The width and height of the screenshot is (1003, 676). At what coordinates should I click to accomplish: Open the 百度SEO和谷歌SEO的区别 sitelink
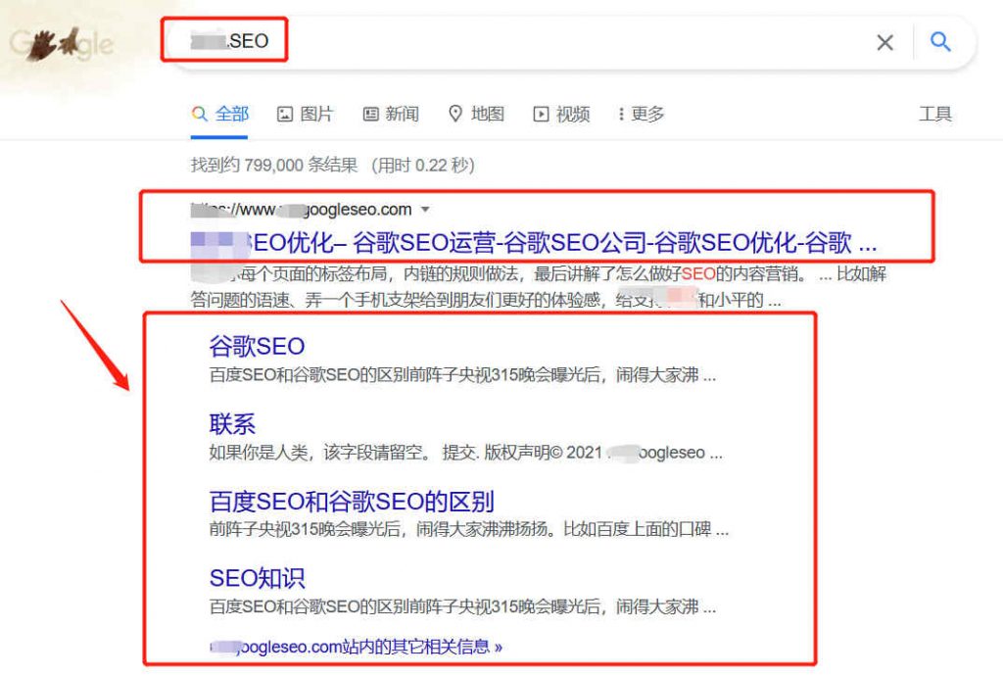coord(352,502)
